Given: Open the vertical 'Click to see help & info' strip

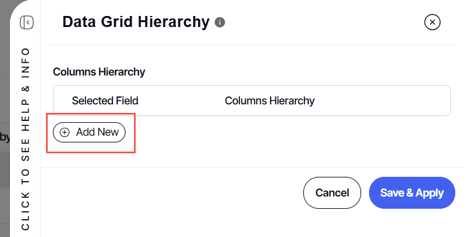Looking at the screenshot, I should click(x=25, y=139).
